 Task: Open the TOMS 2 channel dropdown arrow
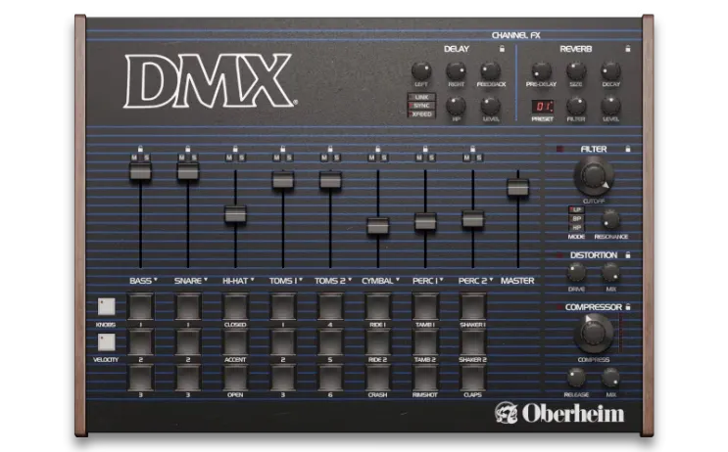click(350, 280)
